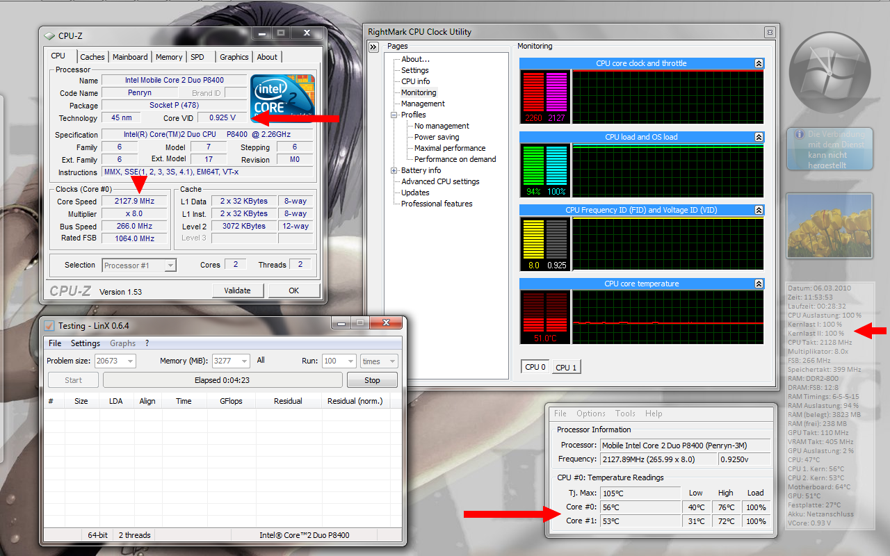
Task: Open the About tab in CPU-Z
Action: 267,57
